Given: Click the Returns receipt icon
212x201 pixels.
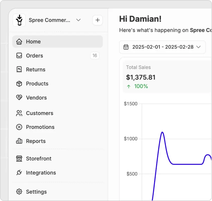Looking at the screenshot, I should click(19, 70).
